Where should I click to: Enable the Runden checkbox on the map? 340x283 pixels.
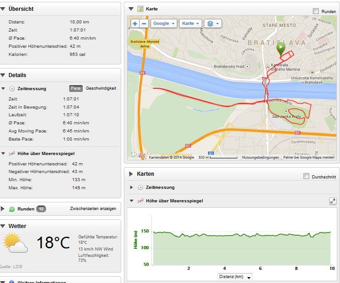(x=316, y=11)
